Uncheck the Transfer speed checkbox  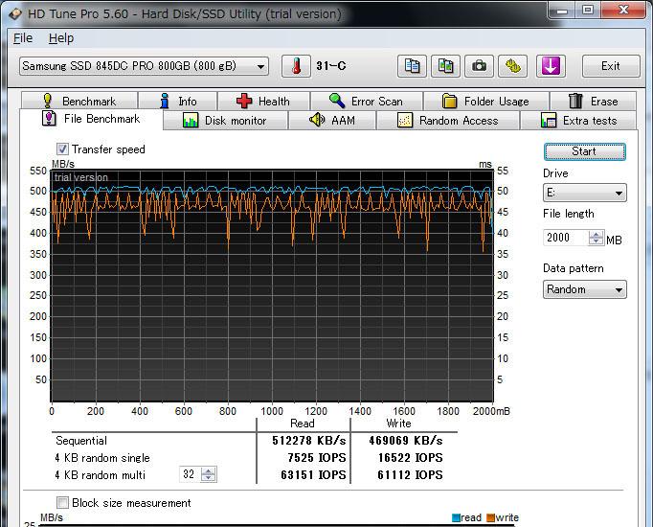pyautogui.click(x=63, y=149)
